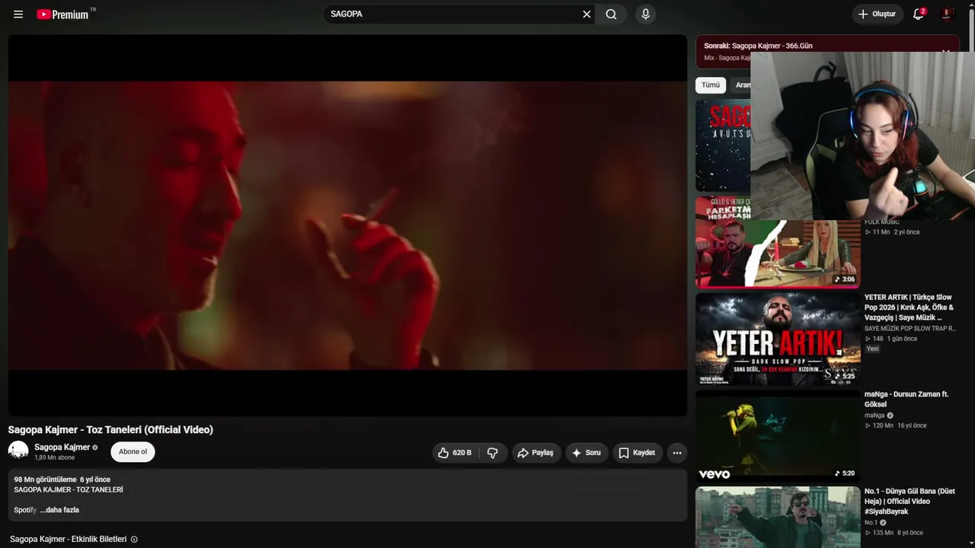The image size is (975, 548).
Task: Open the Soru ask button
Action: tap(587, 453)
